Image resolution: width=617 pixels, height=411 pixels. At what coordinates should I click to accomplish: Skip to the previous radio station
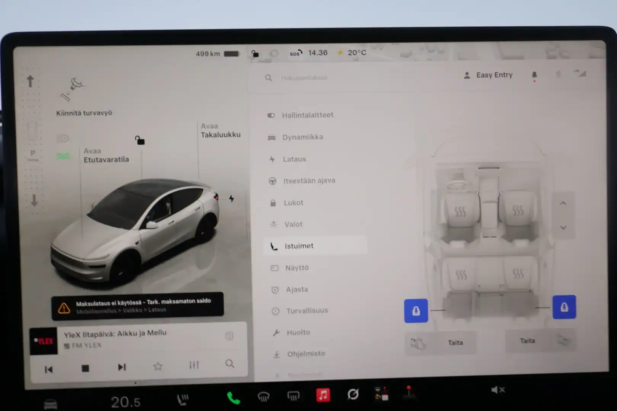click(x=48, y=370)
